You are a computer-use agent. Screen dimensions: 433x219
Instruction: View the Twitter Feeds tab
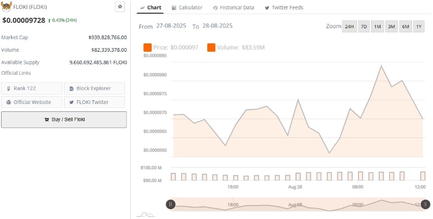(x=284, y=8)
